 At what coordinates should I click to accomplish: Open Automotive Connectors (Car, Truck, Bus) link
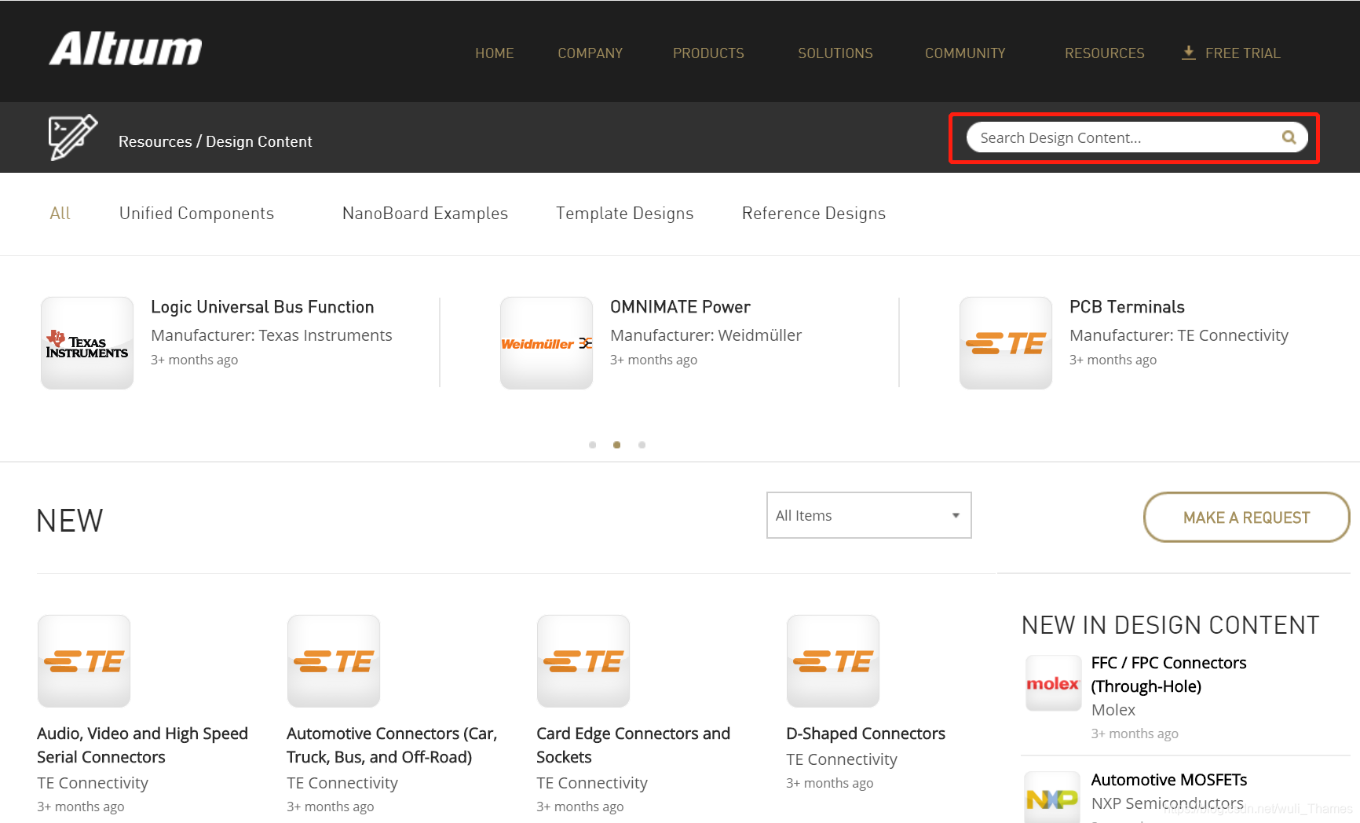392,745
